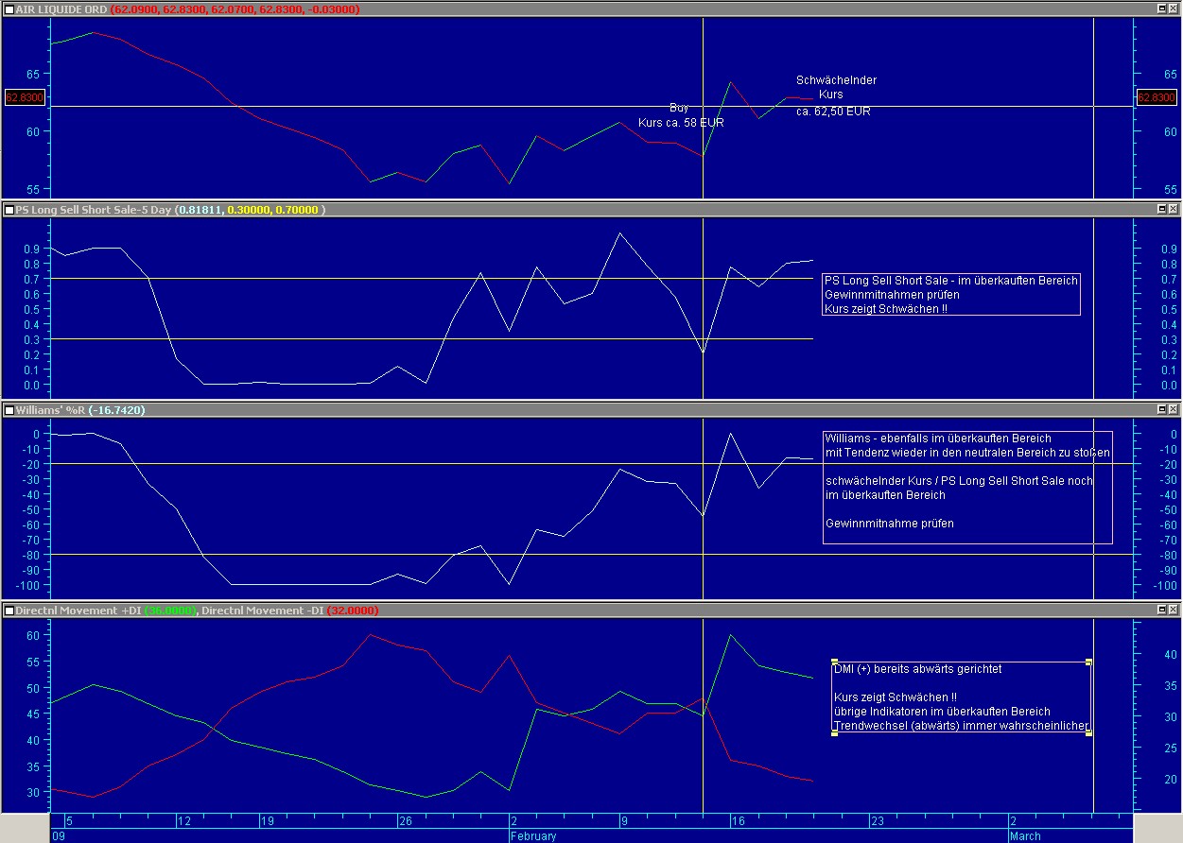Select the 'PS Long Sell Short Sale - im überkauften Bereich' text box
The width and height of the screenshot is (1183, 843).
pos(951,294)
